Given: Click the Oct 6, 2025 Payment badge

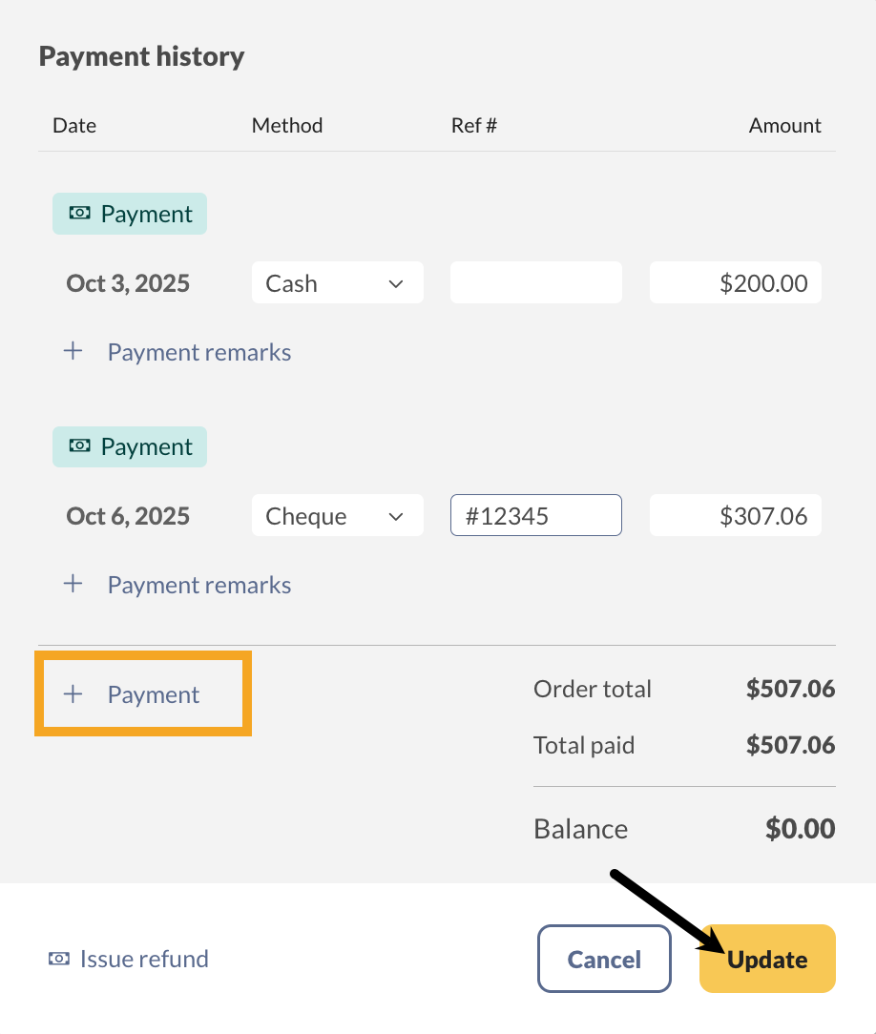Looking at the screenshot, I should click(129, 446).
